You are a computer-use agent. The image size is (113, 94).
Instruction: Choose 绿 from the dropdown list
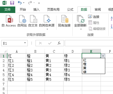coord(94,72)
